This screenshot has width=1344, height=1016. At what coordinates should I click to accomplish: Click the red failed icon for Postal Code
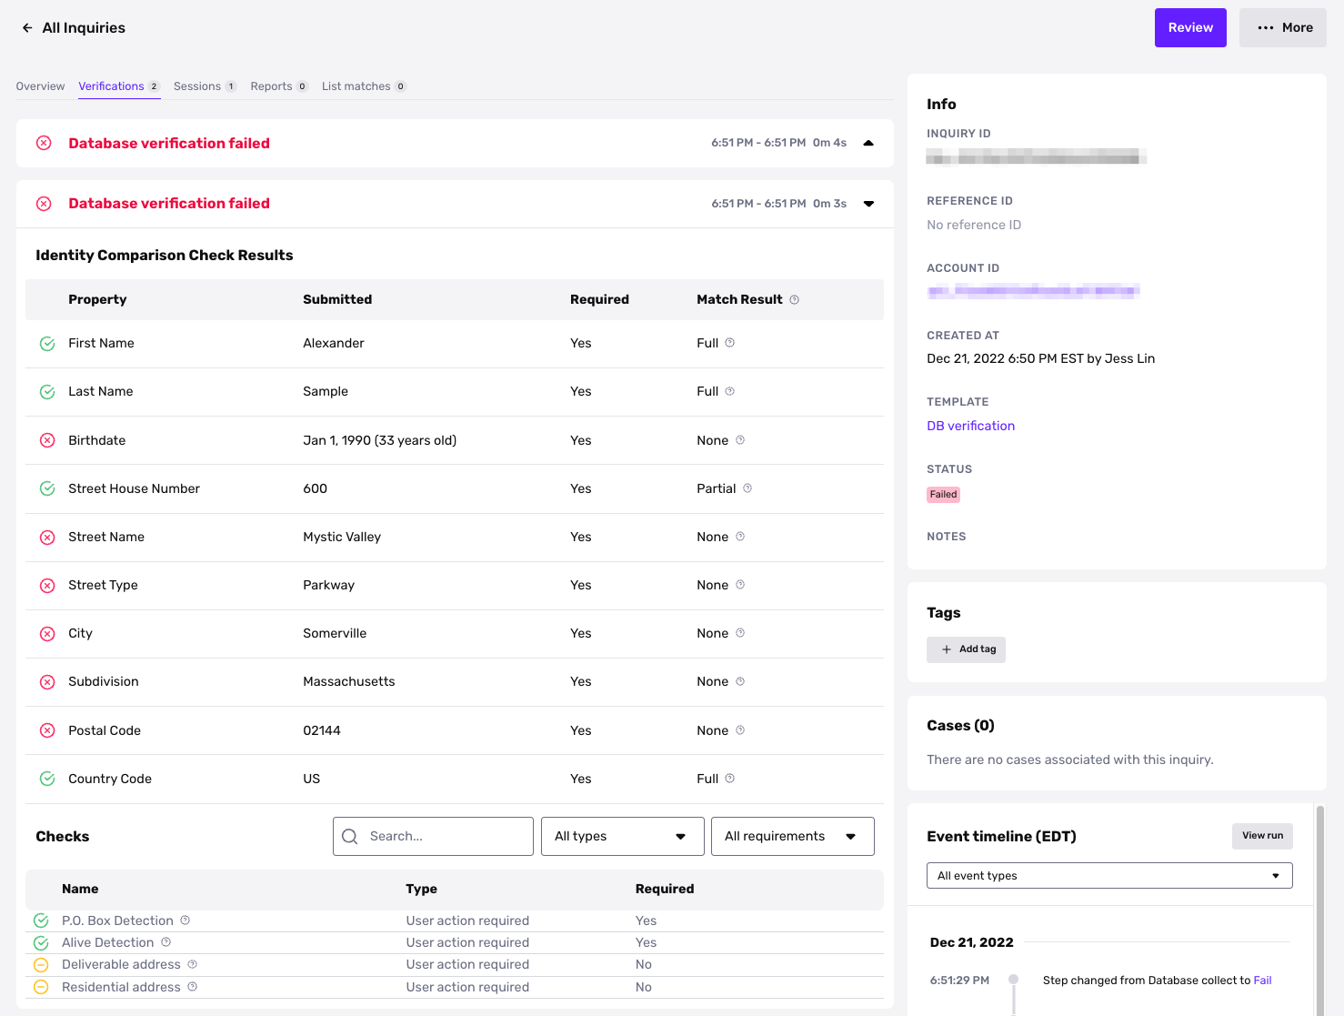point(47,730)
